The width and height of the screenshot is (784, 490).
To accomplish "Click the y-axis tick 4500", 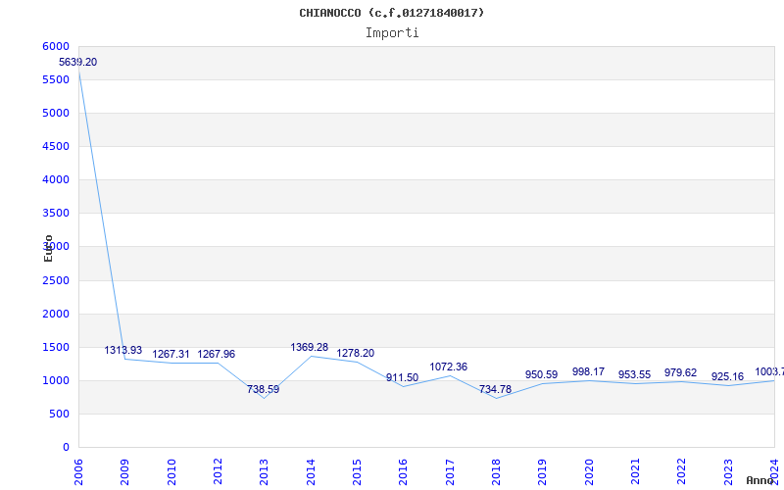I will pyautogui.click(x=56, y=146).
